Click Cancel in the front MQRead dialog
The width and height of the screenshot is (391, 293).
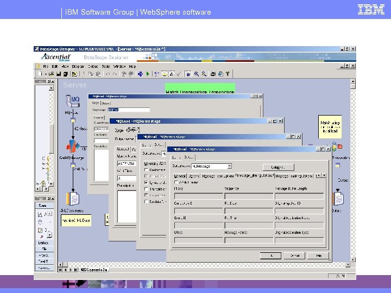pyautogui.click(x=294, y=256)
